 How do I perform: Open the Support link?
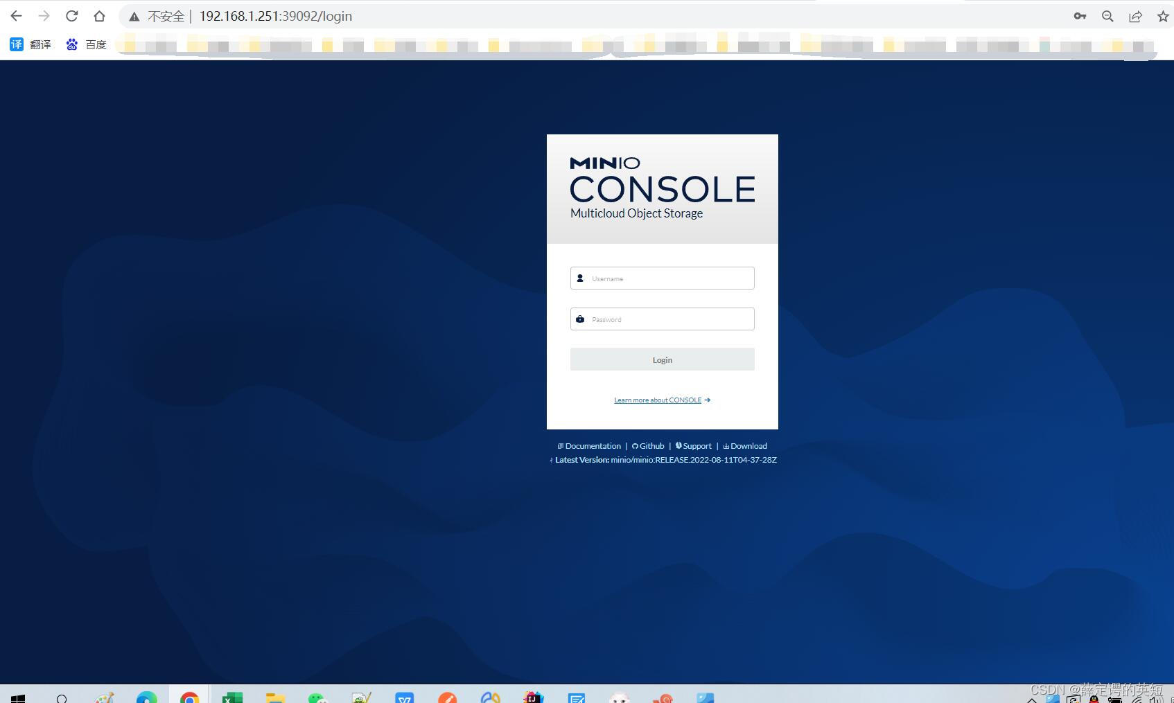pyautogui.click(x=693, y=446)
